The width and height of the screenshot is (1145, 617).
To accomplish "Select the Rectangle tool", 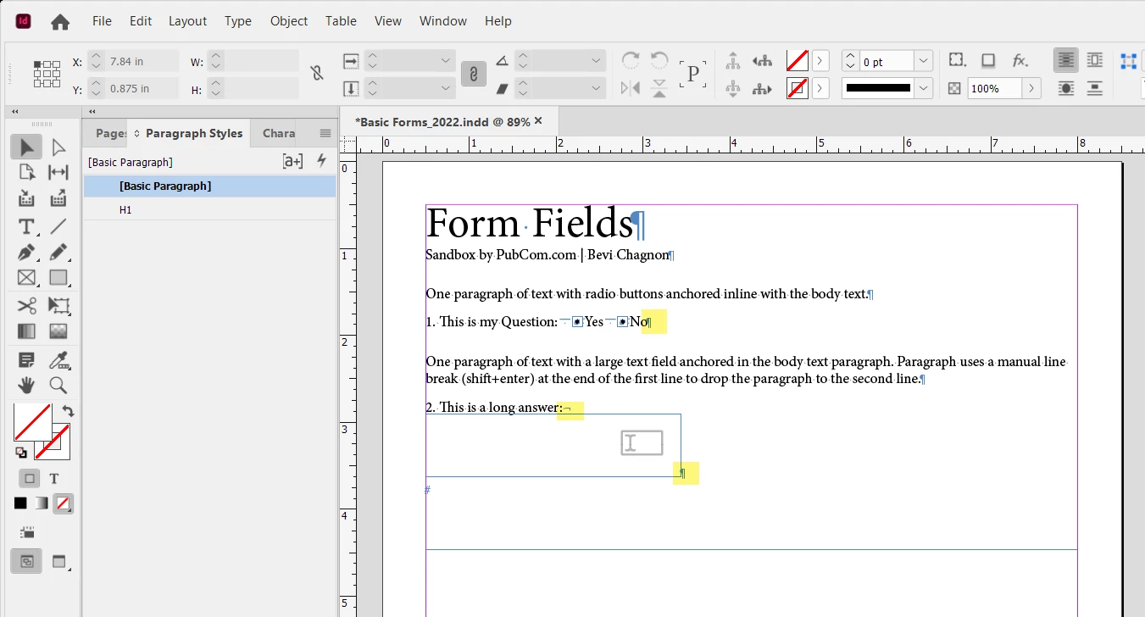I will tap(58, 278).
